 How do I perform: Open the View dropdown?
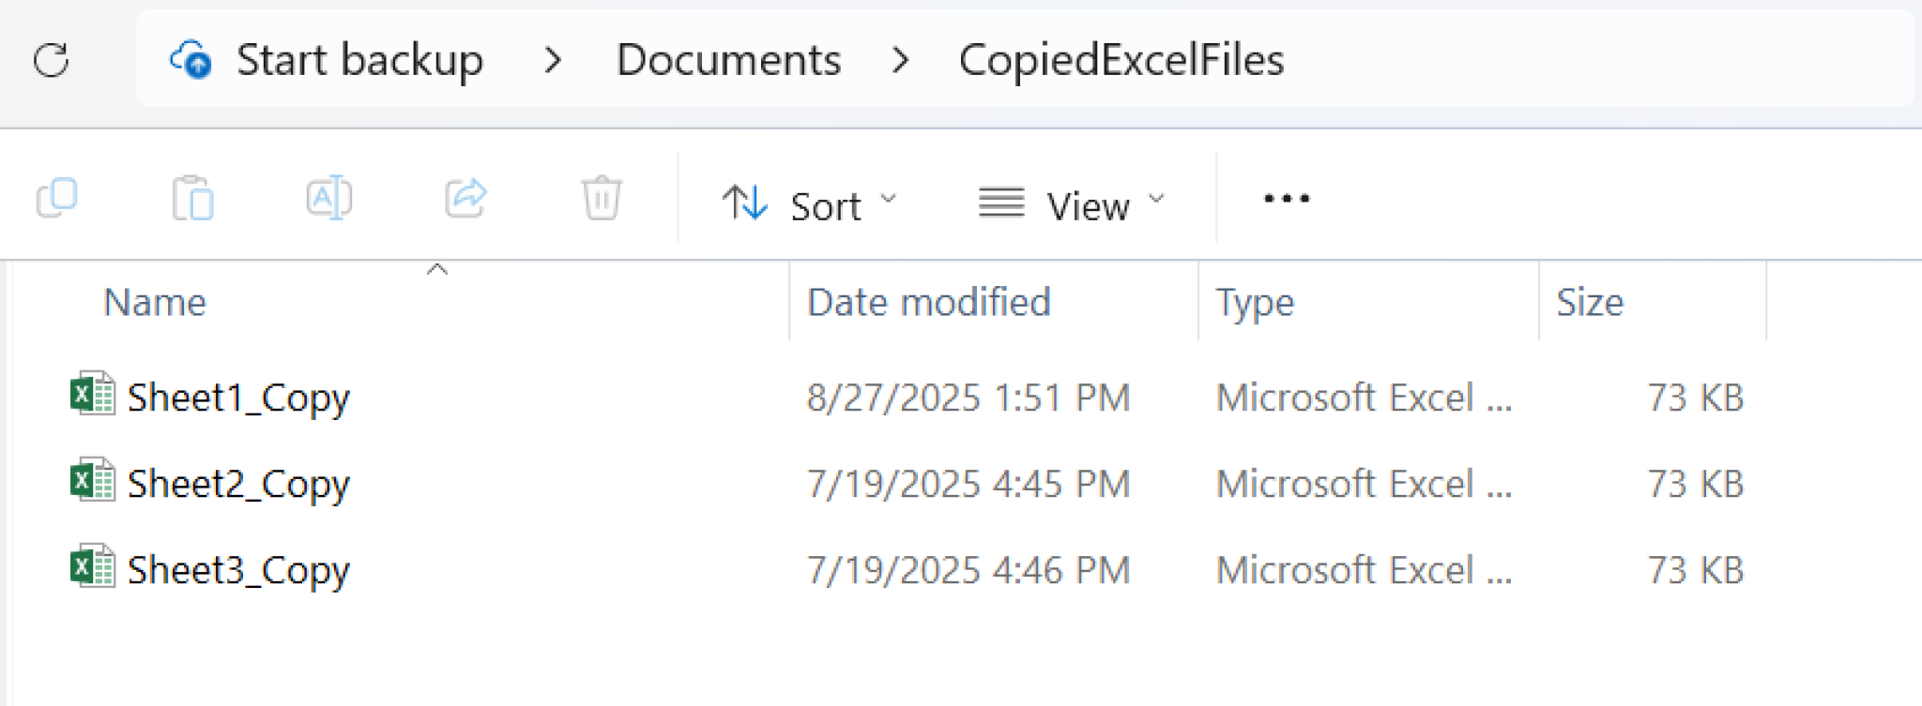tap(1070, 204)
